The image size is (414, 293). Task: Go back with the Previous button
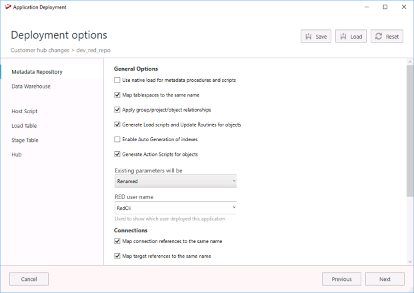coord(341,279)
